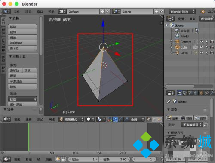Open the screen layout browser icon

[x=62, y=12]
